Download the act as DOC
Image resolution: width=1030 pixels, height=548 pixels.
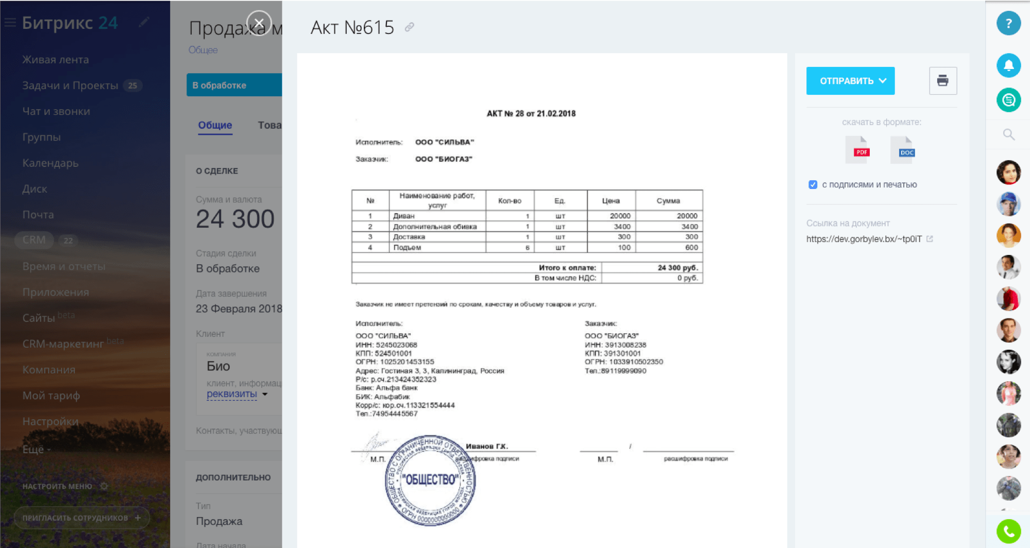[x=903, y=150]
